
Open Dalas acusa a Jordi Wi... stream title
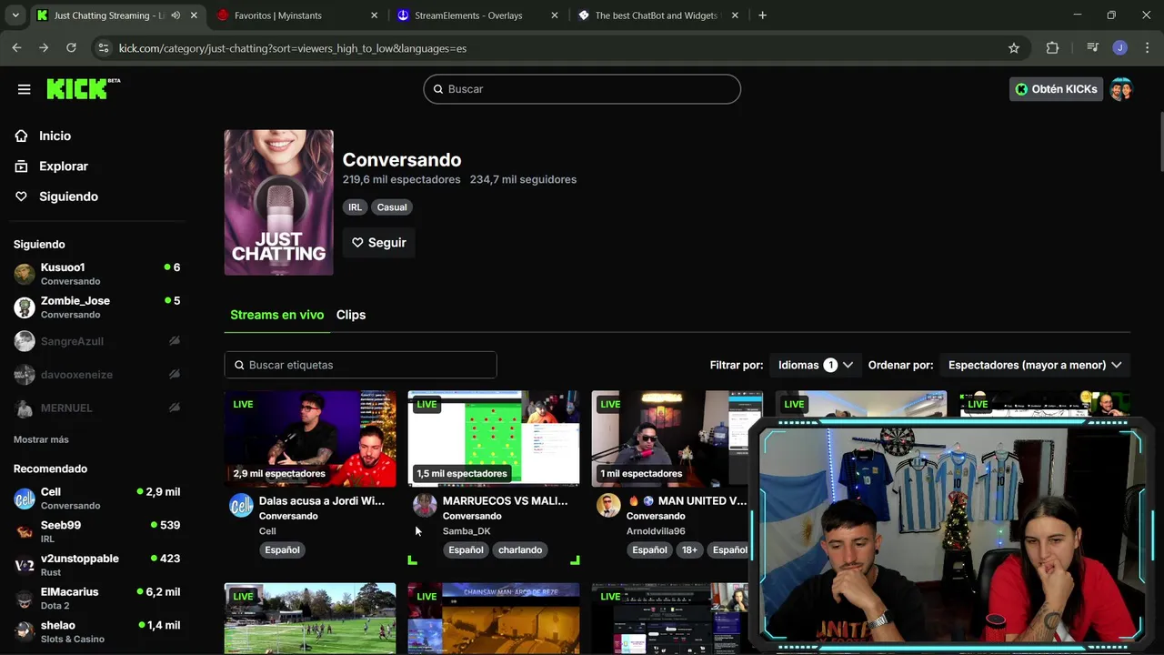(322, 500)
